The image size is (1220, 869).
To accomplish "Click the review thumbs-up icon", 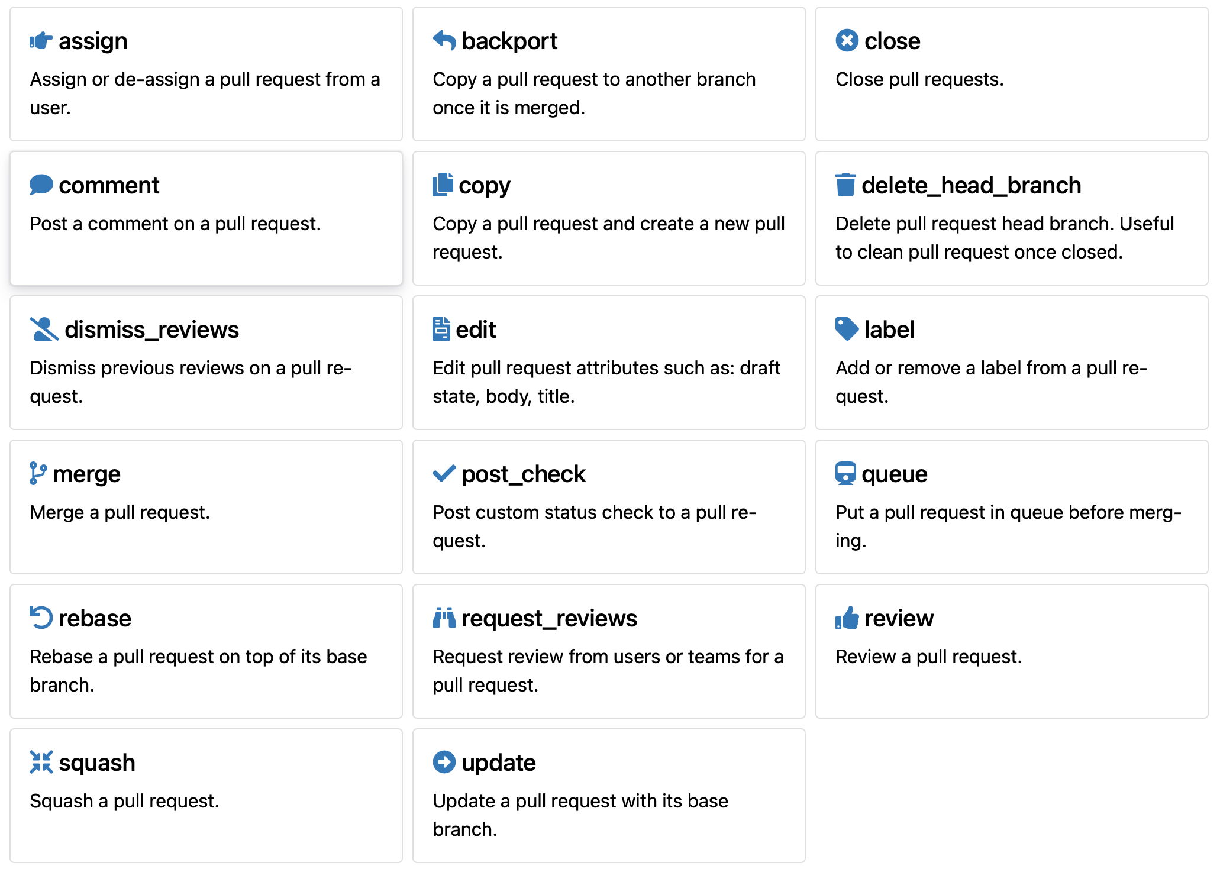I will pos(847,618).
